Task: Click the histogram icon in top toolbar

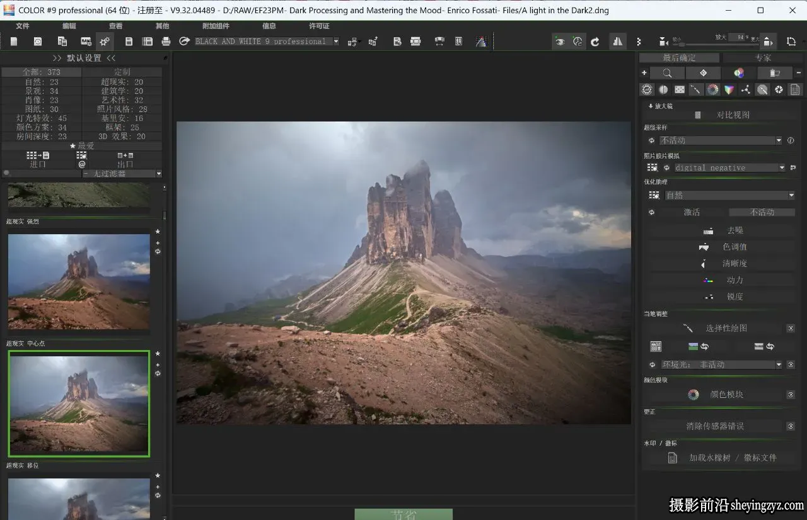Action: [481, 42]
